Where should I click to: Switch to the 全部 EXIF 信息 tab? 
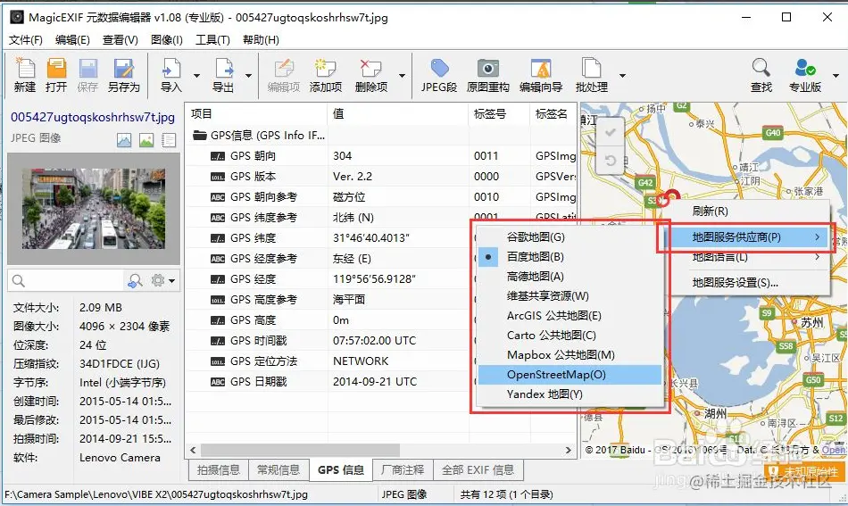click(478, 469)
